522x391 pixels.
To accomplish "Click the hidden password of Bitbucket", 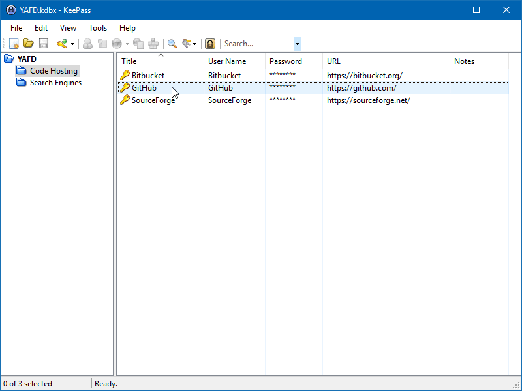I will pyautogui.click(x=283, y=75).
